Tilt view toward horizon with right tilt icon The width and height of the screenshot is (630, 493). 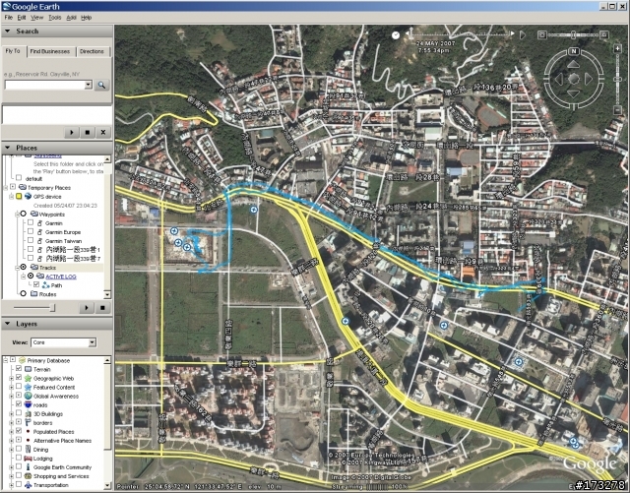coord(603,35)
